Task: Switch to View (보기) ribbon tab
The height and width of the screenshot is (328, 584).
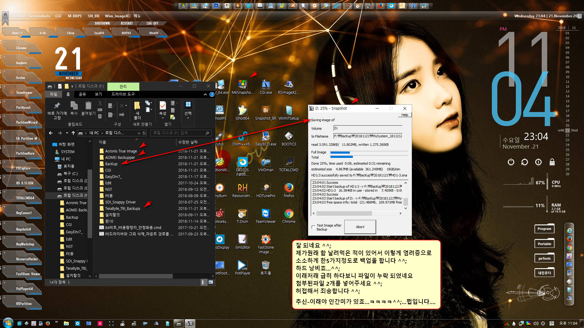Action: tap(98, 94)
